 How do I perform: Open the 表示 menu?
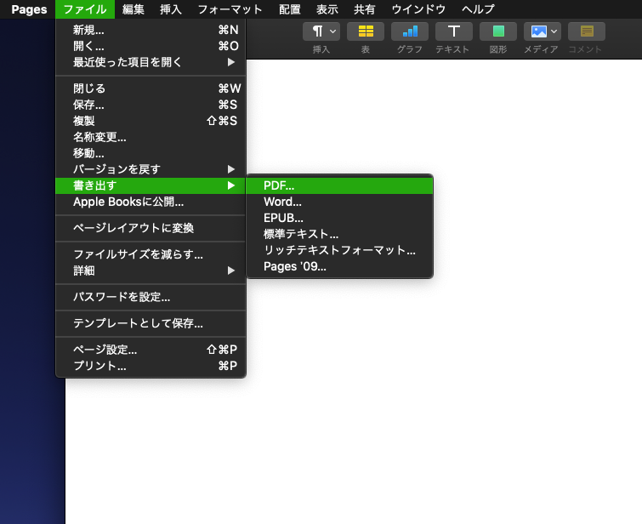pos(327,9)
